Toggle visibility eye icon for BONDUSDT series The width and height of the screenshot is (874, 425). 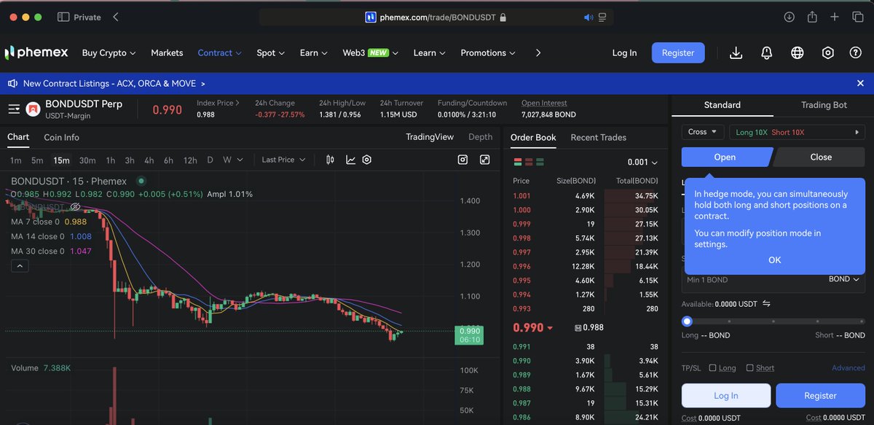point(74,208)
